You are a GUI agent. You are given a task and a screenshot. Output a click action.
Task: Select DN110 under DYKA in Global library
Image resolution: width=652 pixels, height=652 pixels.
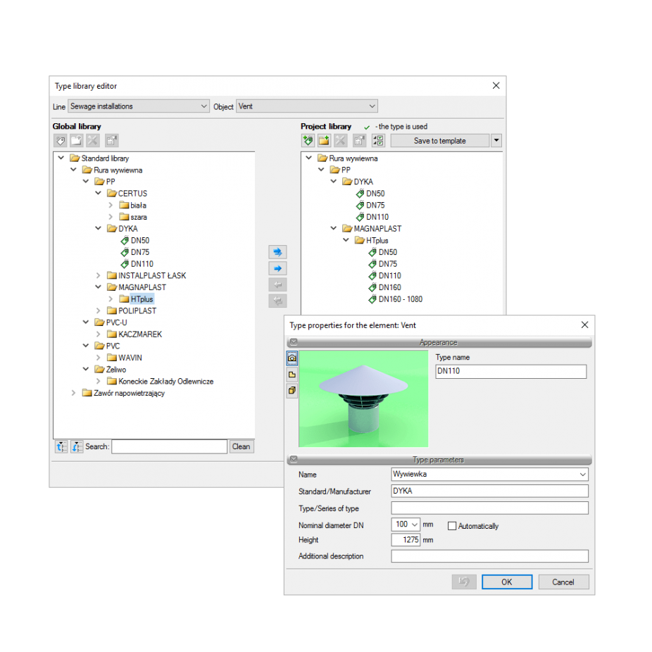(142, 264)
